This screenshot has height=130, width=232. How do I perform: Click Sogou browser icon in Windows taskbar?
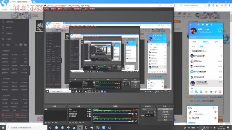coord(56,127)
